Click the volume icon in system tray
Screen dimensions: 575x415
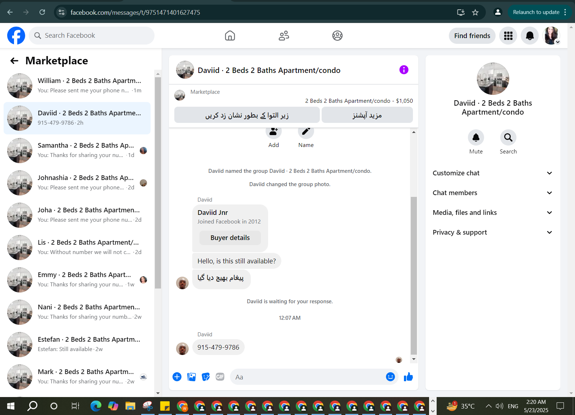[x=499, y=406]
